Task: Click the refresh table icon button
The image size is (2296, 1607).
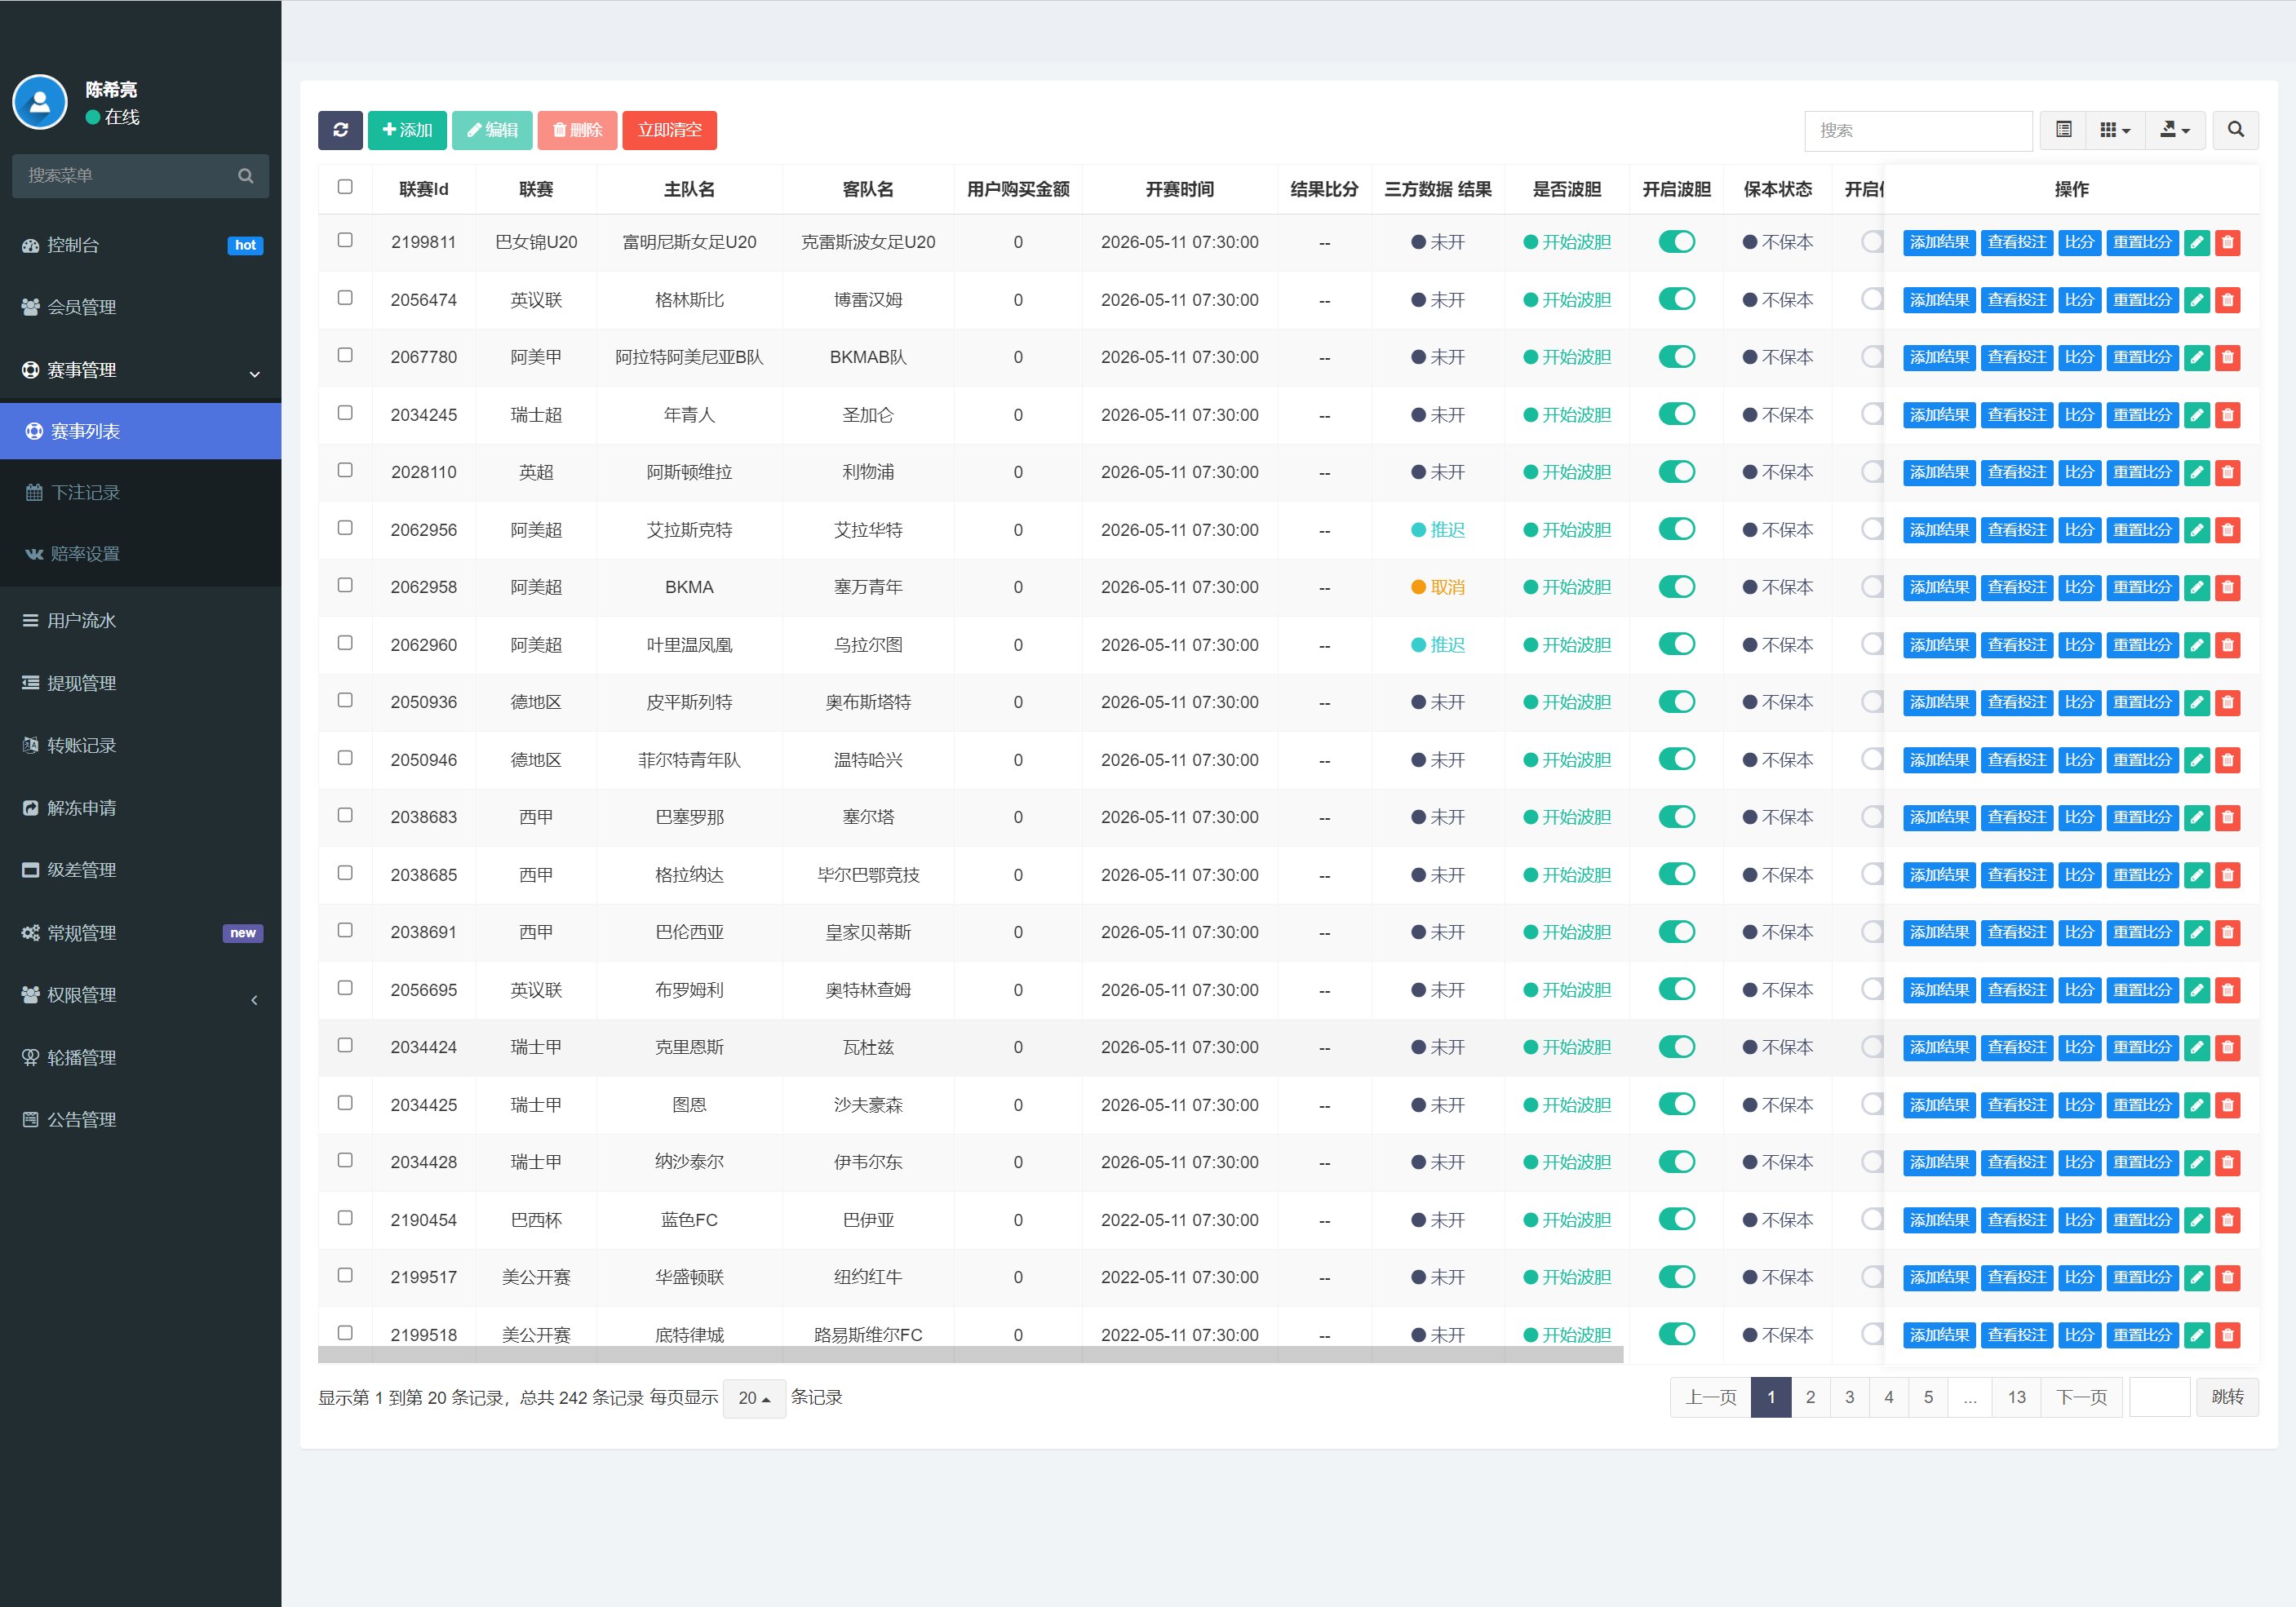Action: (x=340, y=130)
